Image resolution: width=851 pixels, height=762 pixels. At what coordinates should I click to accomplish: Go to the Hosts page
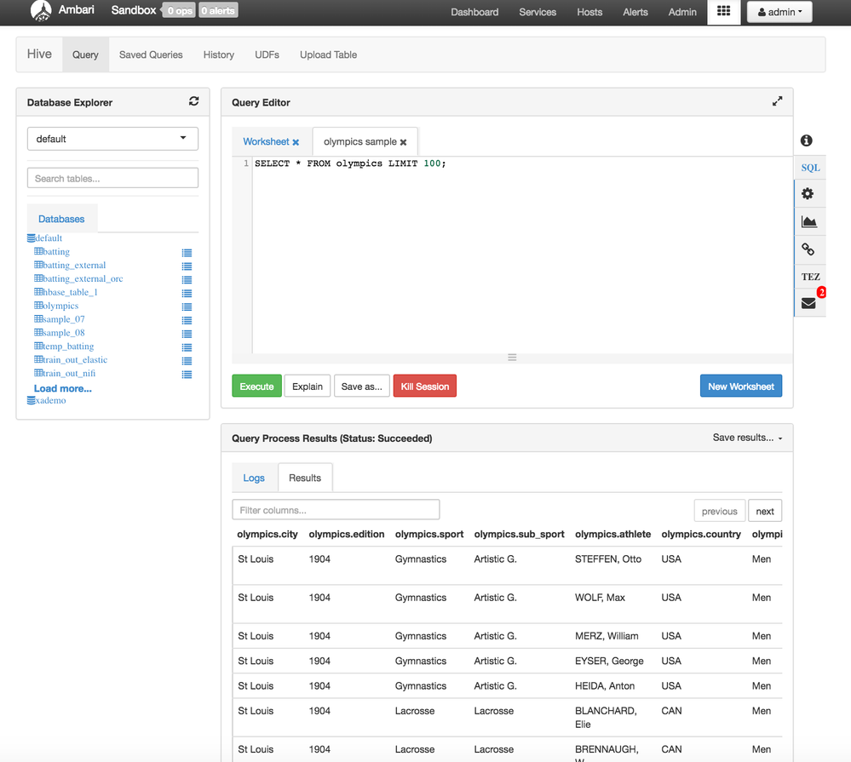tap(589, 12)
